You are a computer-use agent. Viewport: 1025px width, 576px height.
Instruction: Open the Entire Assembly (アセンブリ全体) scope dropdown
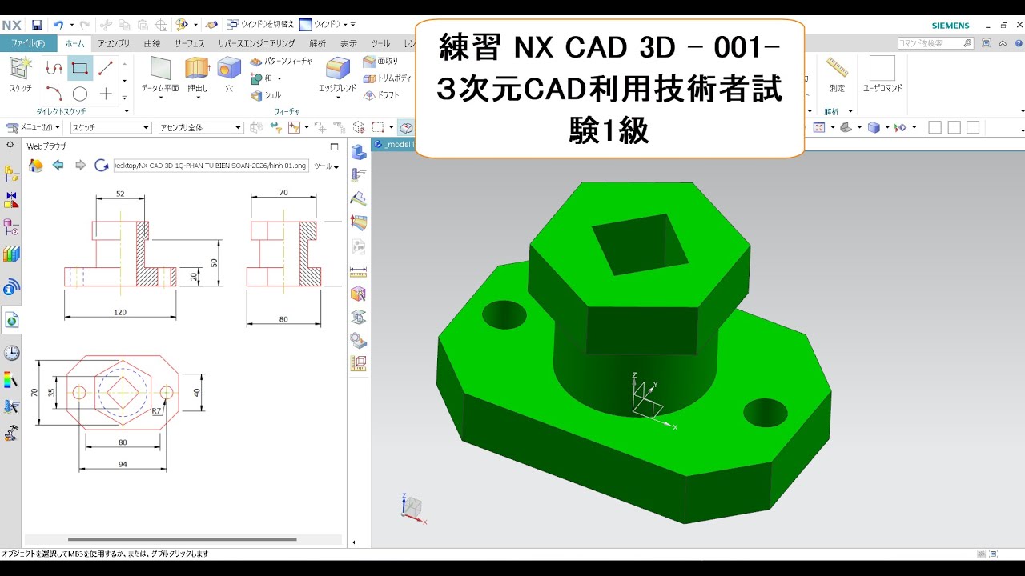(200, 127)
